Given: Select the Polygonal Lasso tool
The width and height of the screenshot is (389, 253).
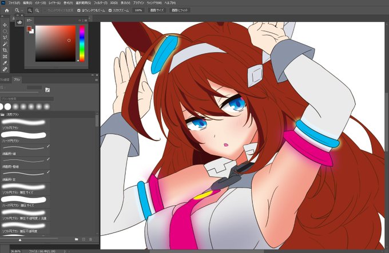Looking at the screenshot, I should (5, 38).
